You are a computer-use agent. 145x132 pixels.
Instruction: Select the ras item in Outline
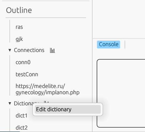click(19, 27)
